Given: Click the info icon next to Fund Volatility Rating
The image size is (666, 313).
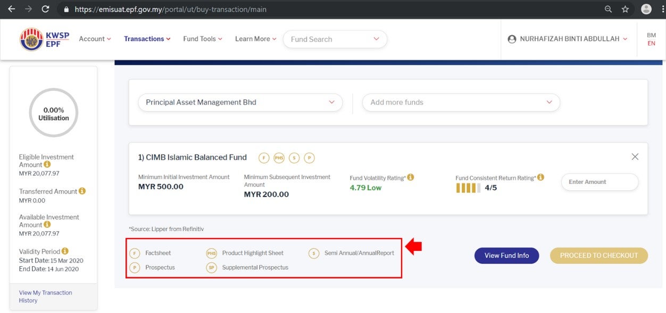Looking at the screenshot, I should [411, 177].
